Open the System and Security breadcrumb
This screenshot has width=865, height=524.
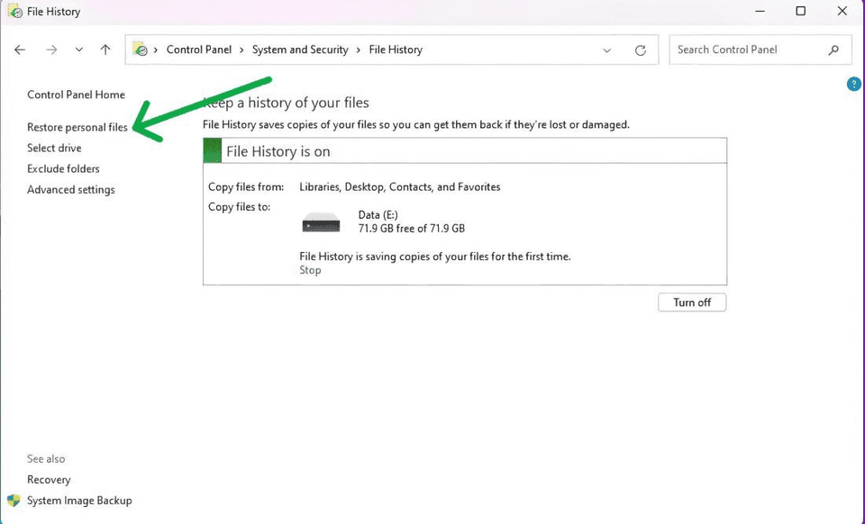click(x=300, y=50)
